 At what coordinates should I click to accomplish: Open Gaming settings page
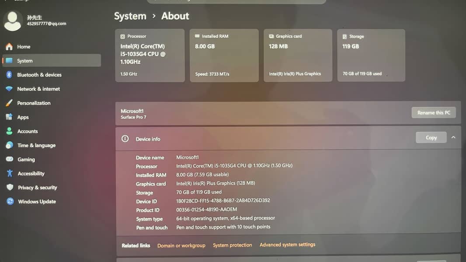pyautogui.click(x=52, y=159)
